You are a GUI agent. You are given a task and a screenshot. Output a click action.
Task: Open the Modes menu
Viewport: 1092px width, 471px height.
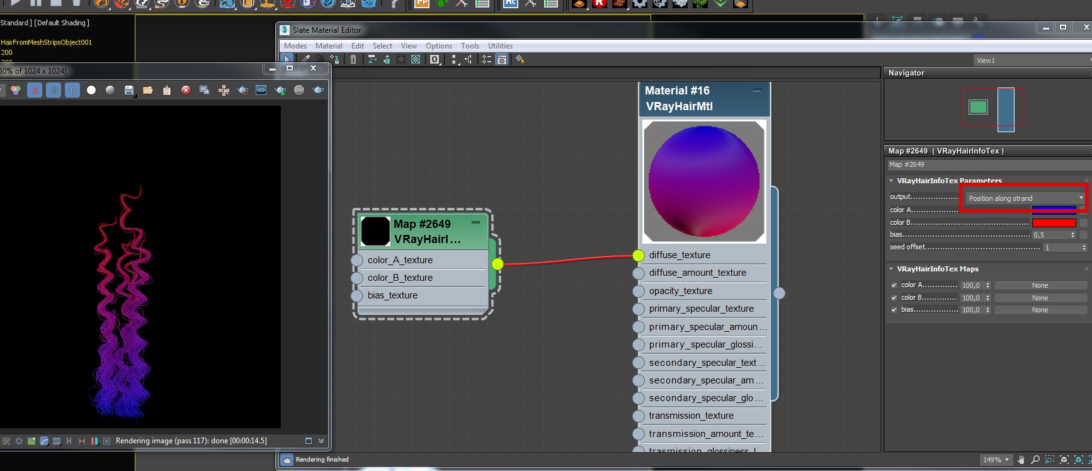pos(295,46)
